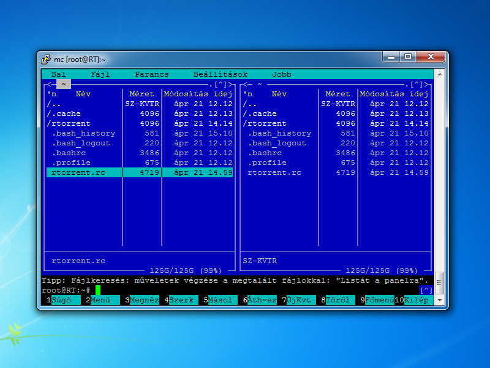Click the command prompt input line

coord(245,290)
